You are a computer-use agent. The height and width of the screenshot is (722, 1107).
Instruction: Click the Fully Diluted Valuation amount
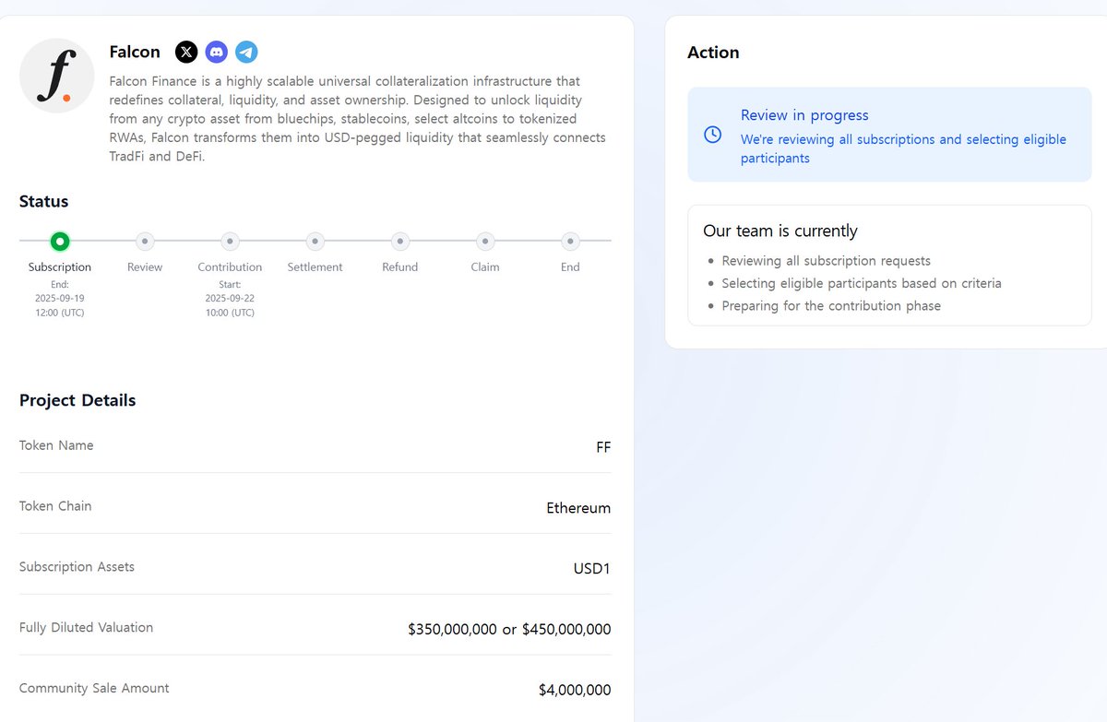coord(509,630)
